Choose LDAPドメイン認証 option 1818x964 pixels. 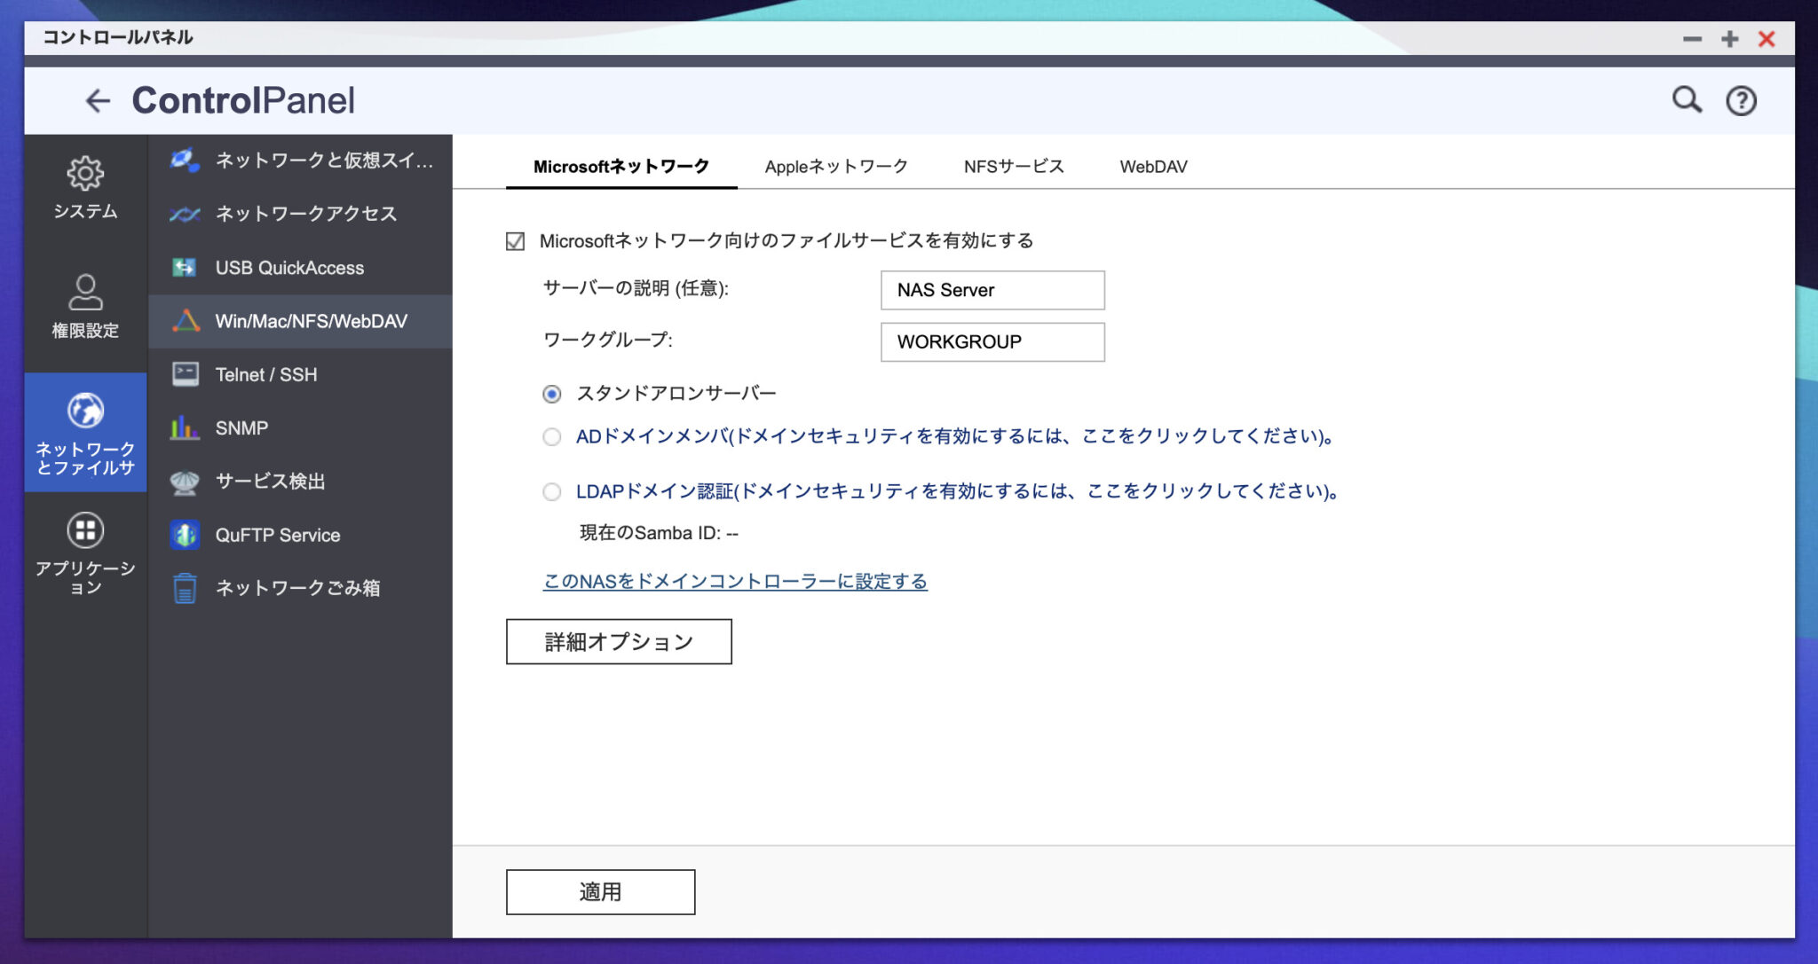click(x=551, y=491)
